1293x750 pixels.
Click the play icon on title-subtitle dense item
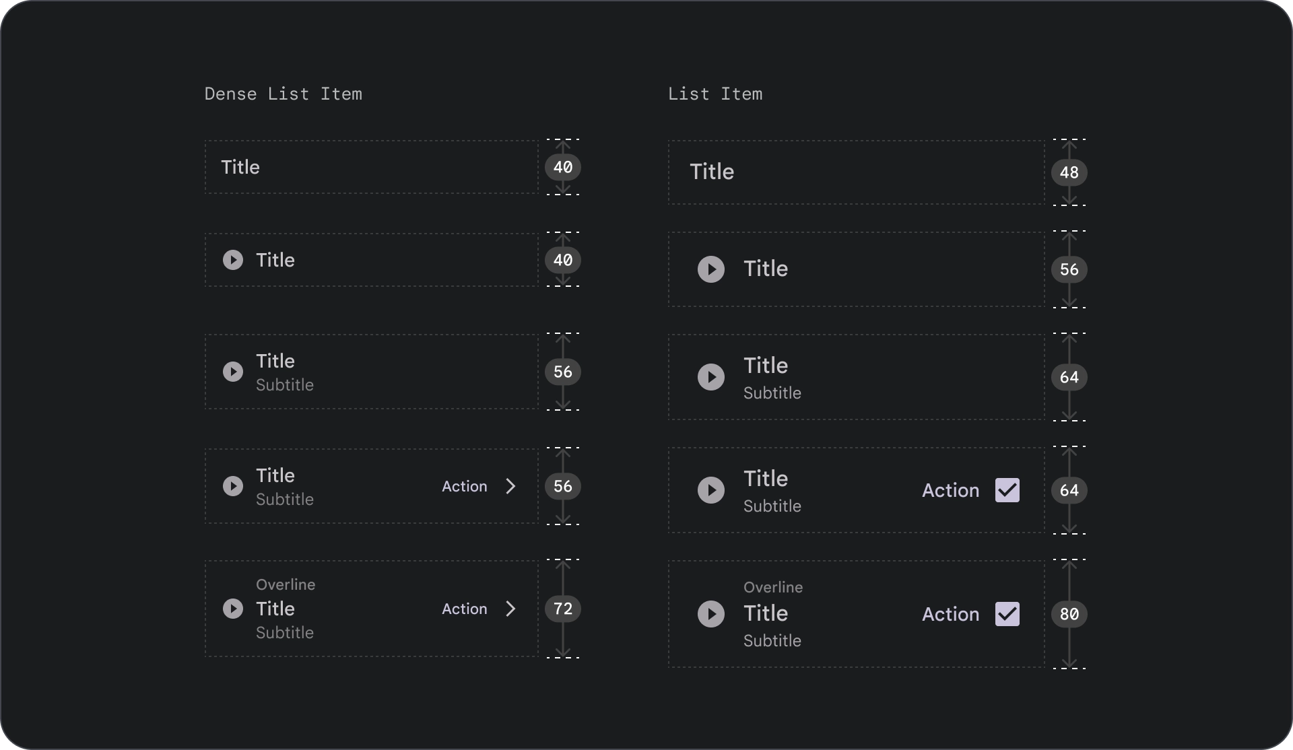(x=232, y=372)
